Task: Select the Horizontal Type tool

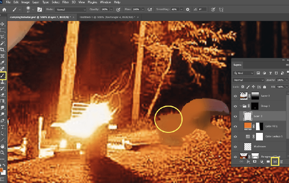Action: [x=2, y=127]
